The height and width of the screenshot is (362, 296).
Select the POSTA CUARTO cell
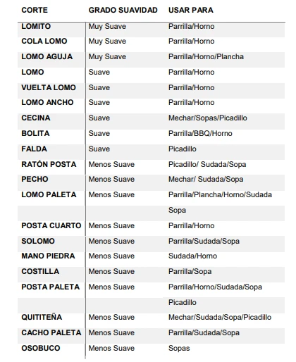pyautogui.click(x=51, y=225)
